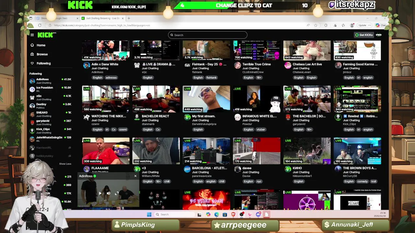Open Copilot Chat in browser toolbar

(381, 25)
